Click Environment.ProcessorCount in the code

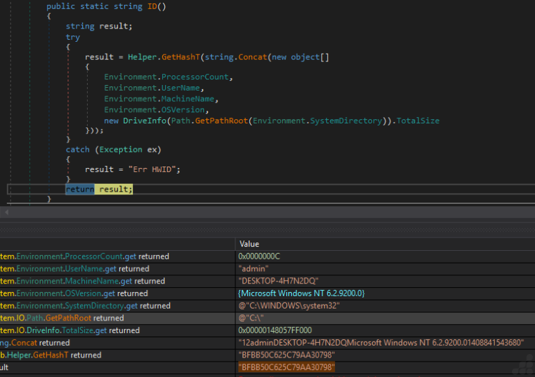pyautogui.click(x=166, y=77)
